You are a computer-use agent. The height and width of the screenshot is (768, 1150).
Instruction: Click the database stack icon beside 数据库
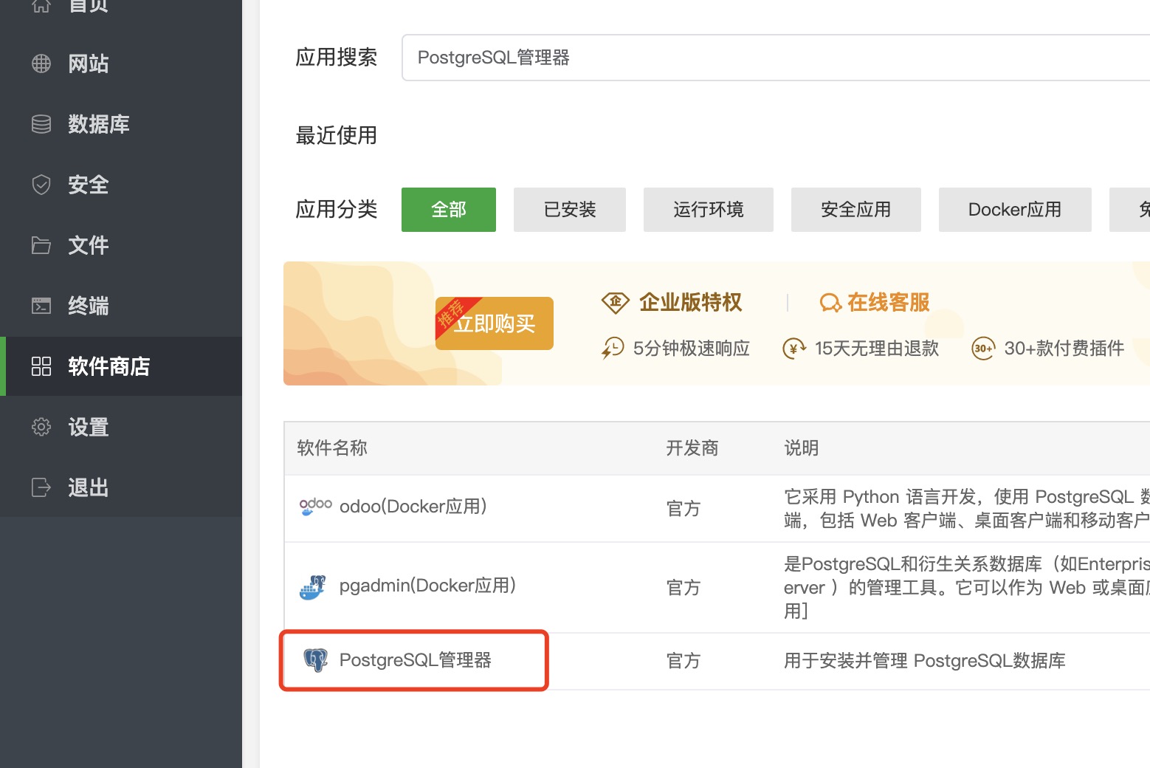[x=41, y=124]
